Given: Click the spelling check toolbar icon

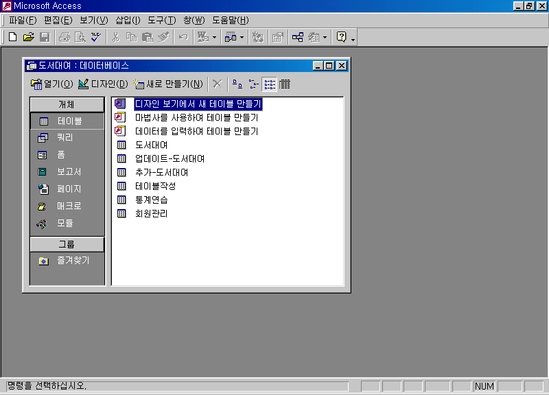Looking at the screenshot, I should [x=96, y=37].
